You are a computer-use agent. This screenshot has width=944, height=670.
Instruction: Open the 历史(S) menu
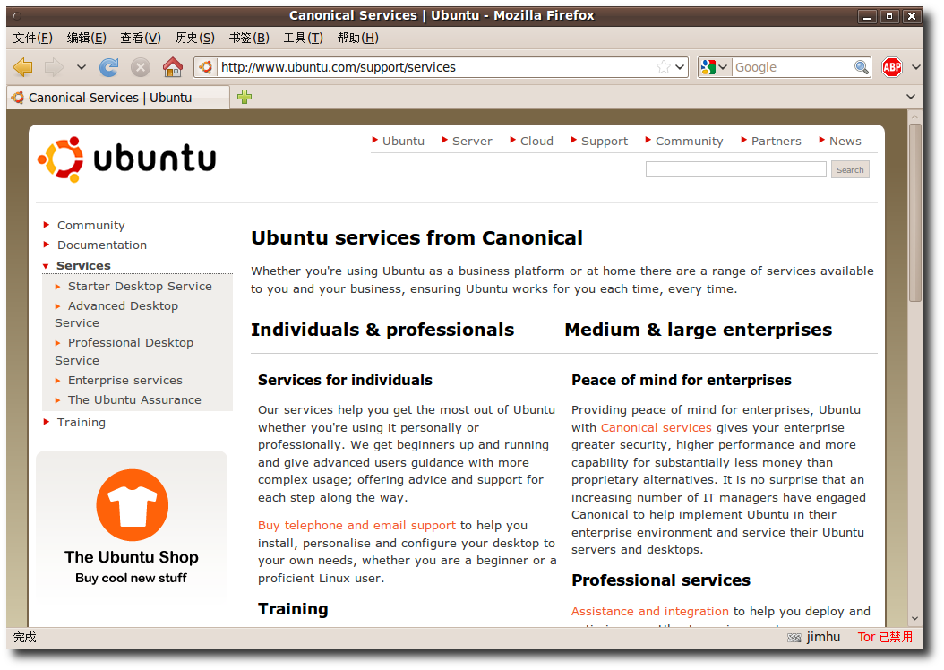pos(194,38)
